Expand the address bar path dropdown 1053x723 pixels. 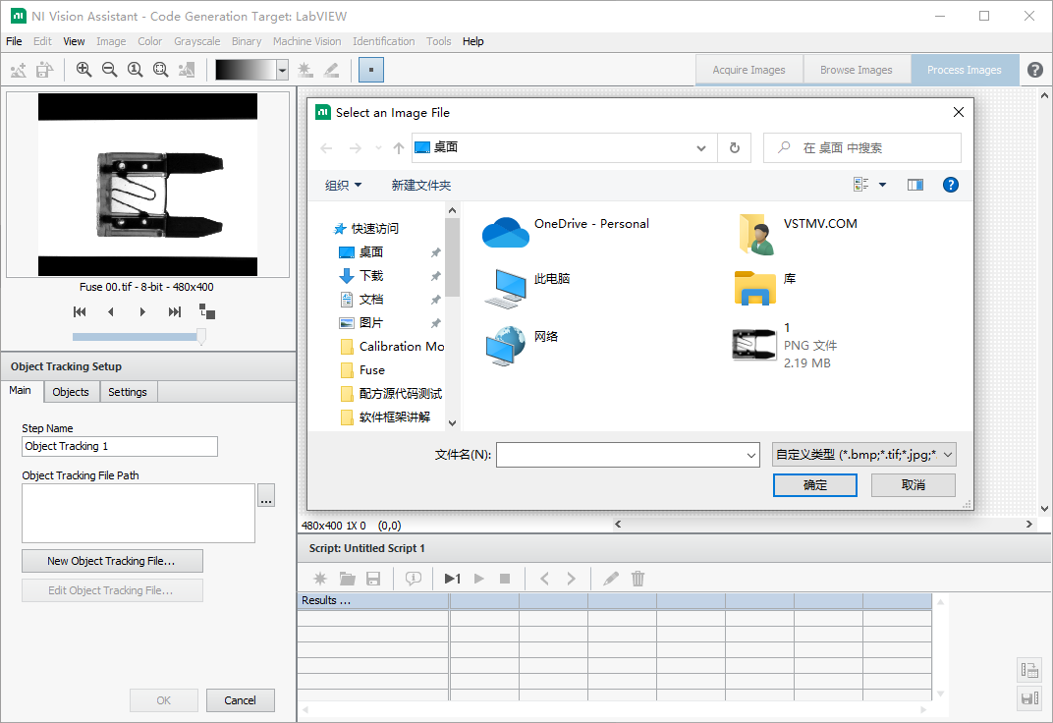coord(701,147)
